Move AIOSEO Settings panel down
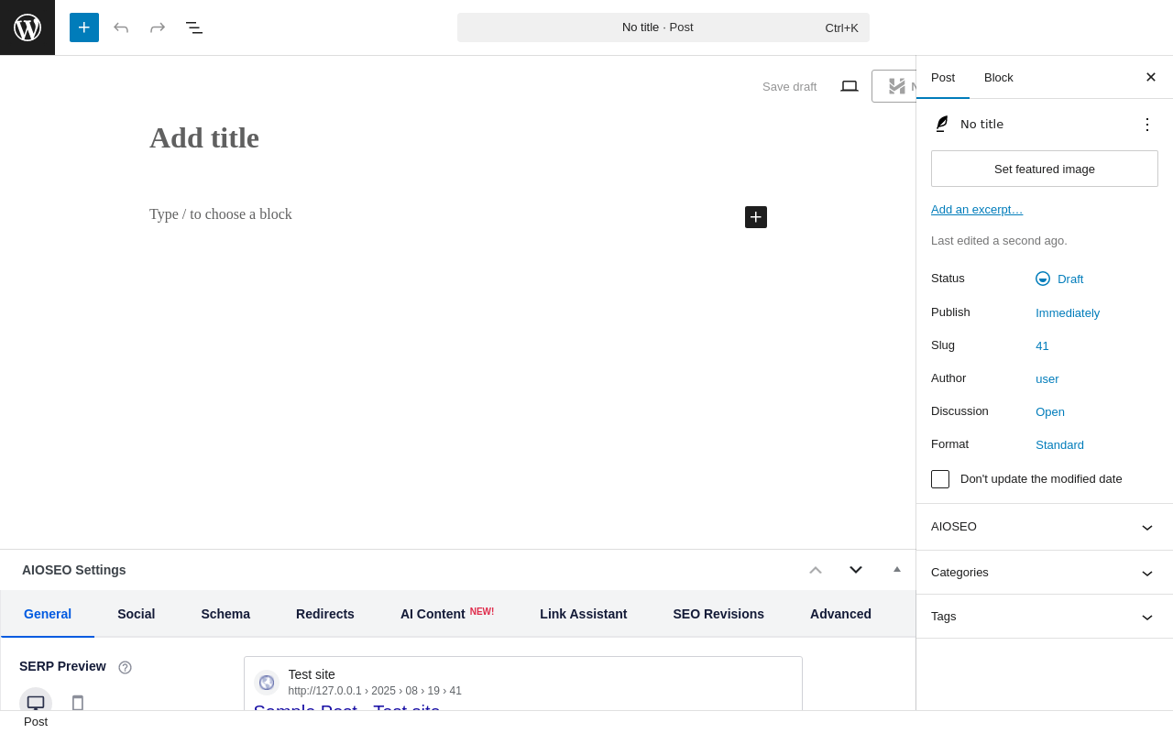This screenshot has height=733, width=1173. click(856, 570)
